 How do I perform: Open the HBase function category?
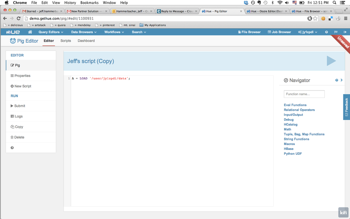point(288,149)
